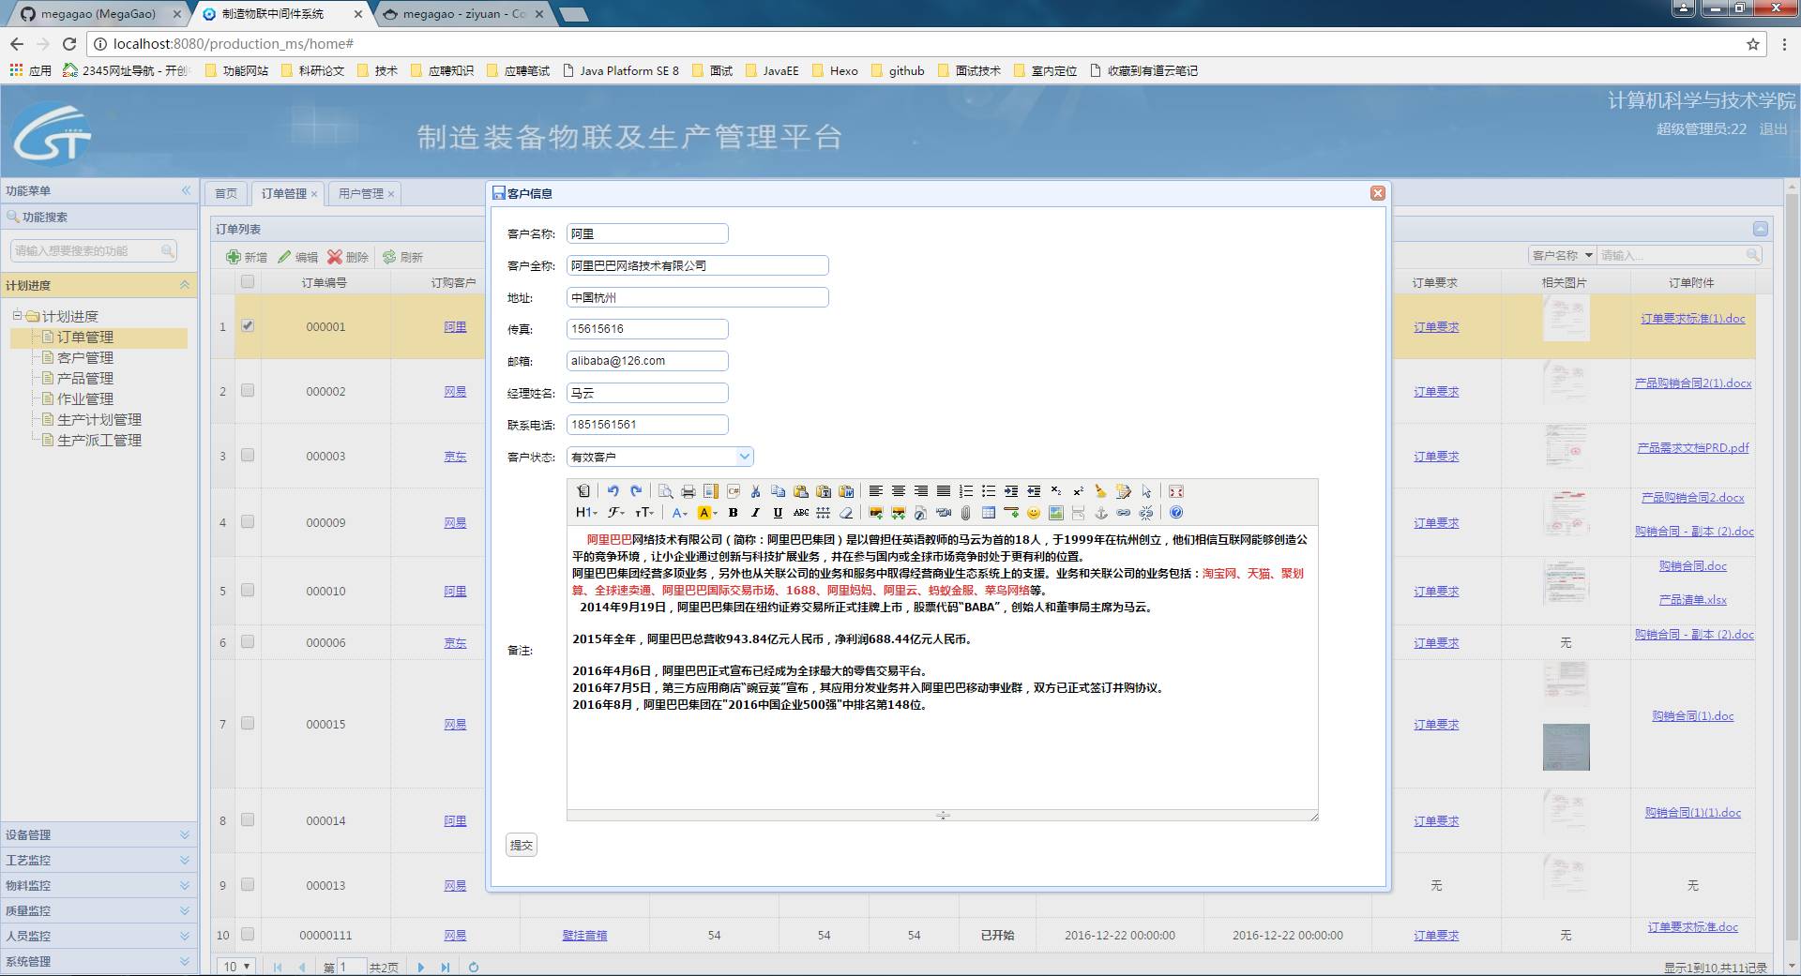Image resolution: width=1801 pixels, height=976 pixels.
Task: Open 生产派工管理 in the tree menu
Action: [x=99, y=440]
